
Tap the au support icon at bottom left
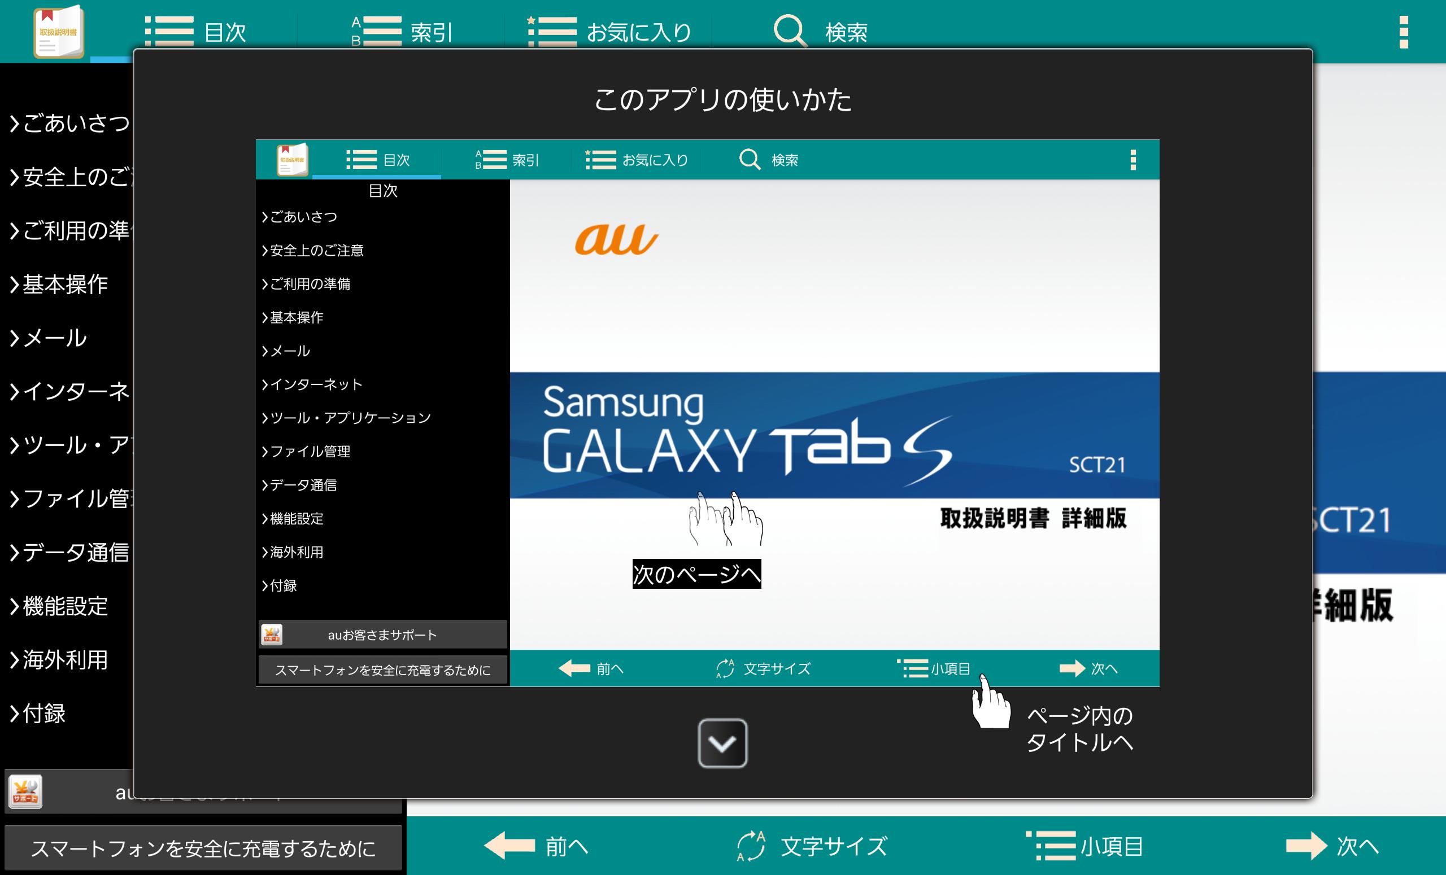pos(25,791)
